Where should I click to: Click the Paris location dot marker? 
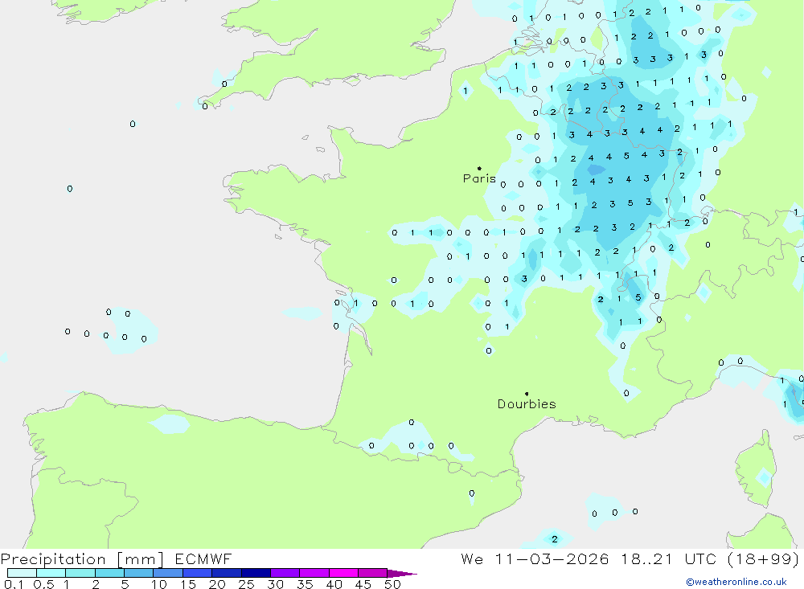479,168
